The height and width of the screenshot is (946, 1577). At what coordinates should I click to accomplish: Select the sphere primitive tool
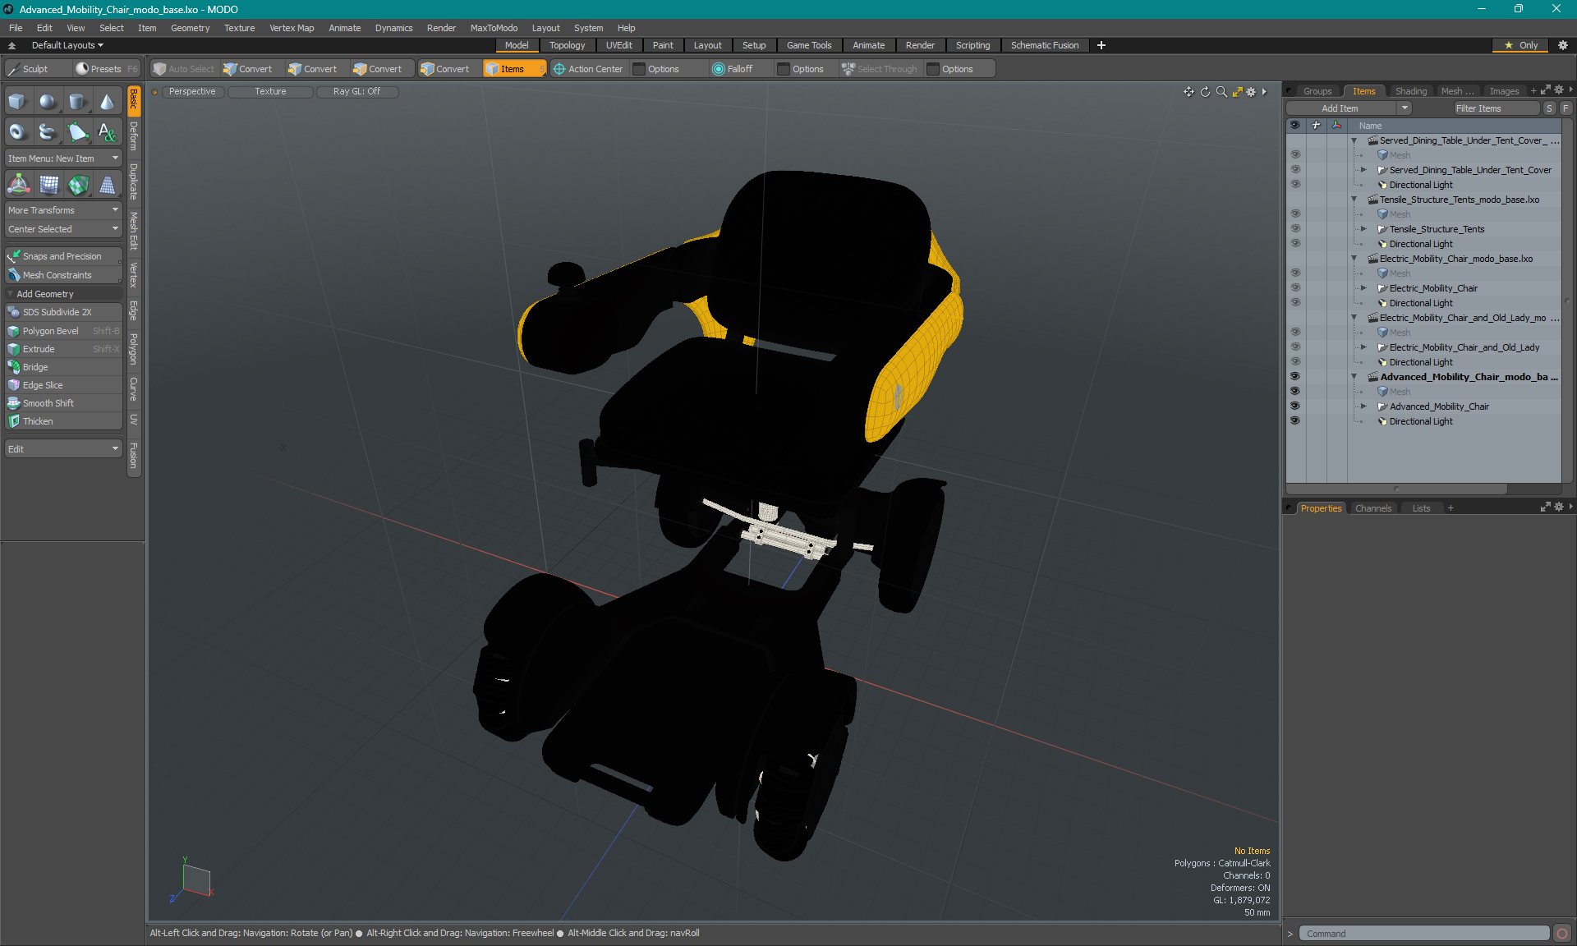48,101
